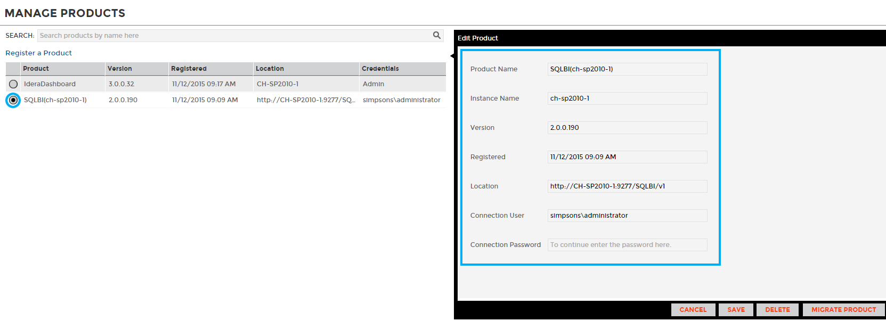Click the 11/12/2015 09:17 AM cell
Screen dimensions: 886x329
(204, 84)
